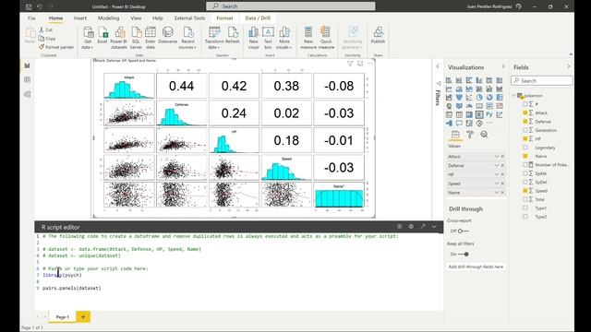The width and height of the screenshot is (591, 332).
Task: Check the Type1 field
Action: coord(525,208)
